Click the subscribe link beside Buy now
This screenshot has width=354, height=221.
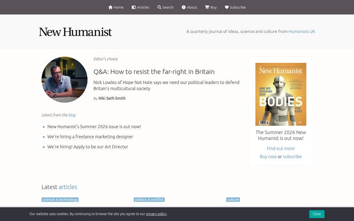point(292,157)
